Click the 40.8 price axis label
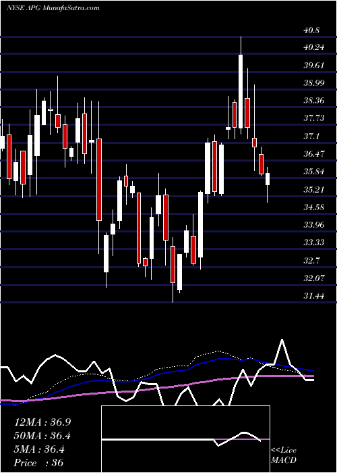This screenshot has width=337, height=473. click(311, 30)
